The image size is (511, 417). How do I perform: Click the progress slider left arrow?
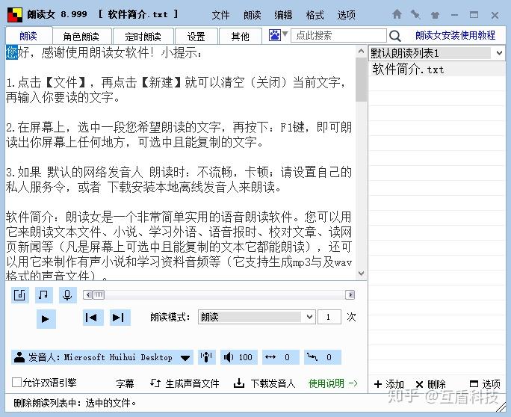(88, 294)
